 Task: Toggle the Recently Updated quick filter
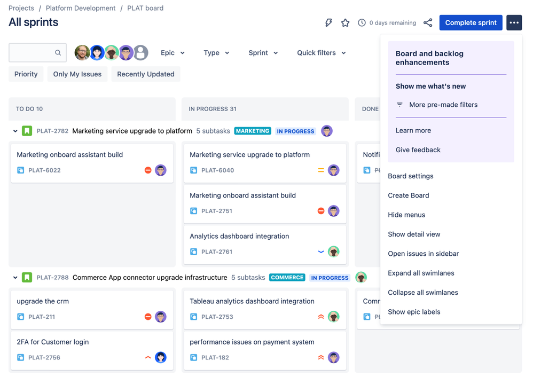click(146, 74)
